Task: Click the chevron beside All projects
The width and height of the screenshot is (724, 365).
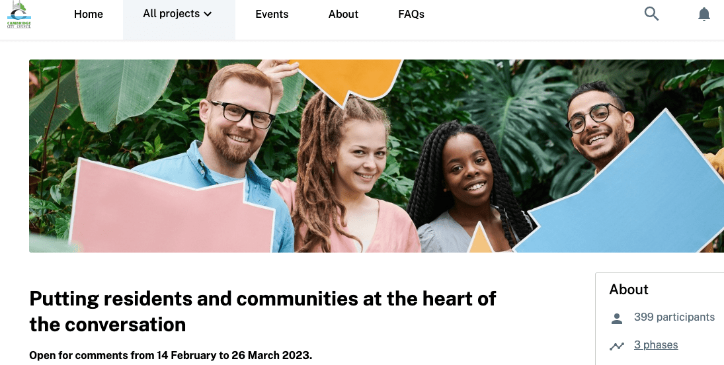Action: [208, 15]
